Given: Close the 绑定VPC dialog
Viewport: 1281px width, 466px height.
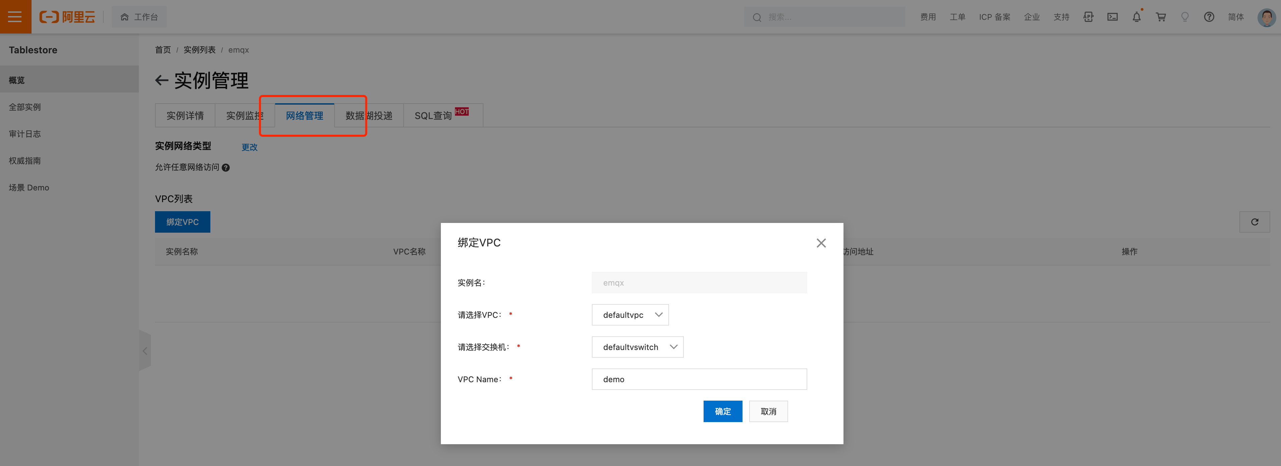Looking at the screenshot, I should coord(821,243).
